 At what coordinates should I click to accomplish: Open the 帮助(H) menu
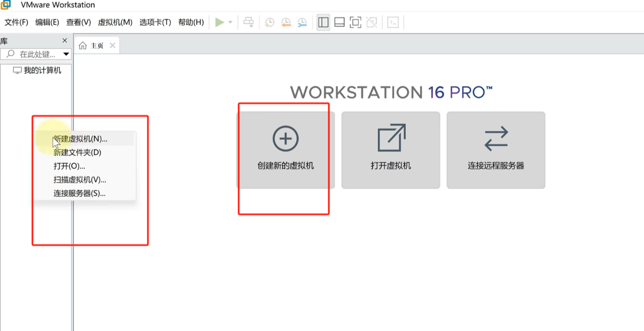coord(191,22)
